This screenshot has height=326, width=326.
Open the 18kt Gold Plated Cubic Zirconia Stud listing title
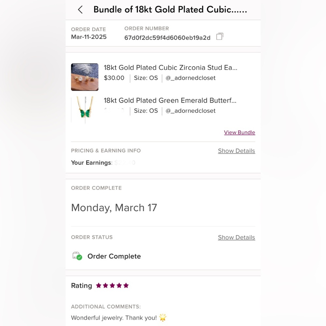(x=170, y=68)
